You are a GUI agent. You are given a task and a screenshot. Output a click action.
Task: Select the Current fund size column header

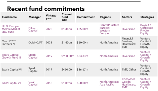pos(67,17)
